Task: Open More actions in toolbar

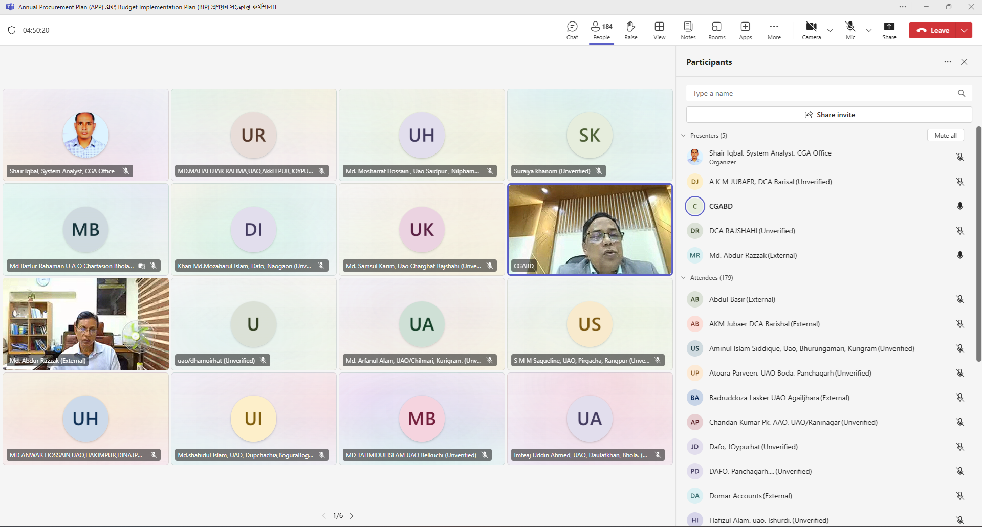Action: [774, 30]
